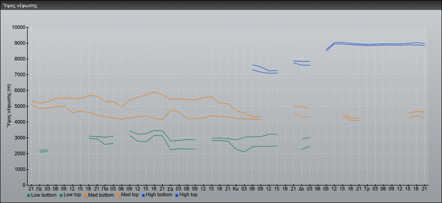The image size is (442, 203).
Task: Click the y-axis label 7000
Action: pyautogui.click(x=20, y=74)
